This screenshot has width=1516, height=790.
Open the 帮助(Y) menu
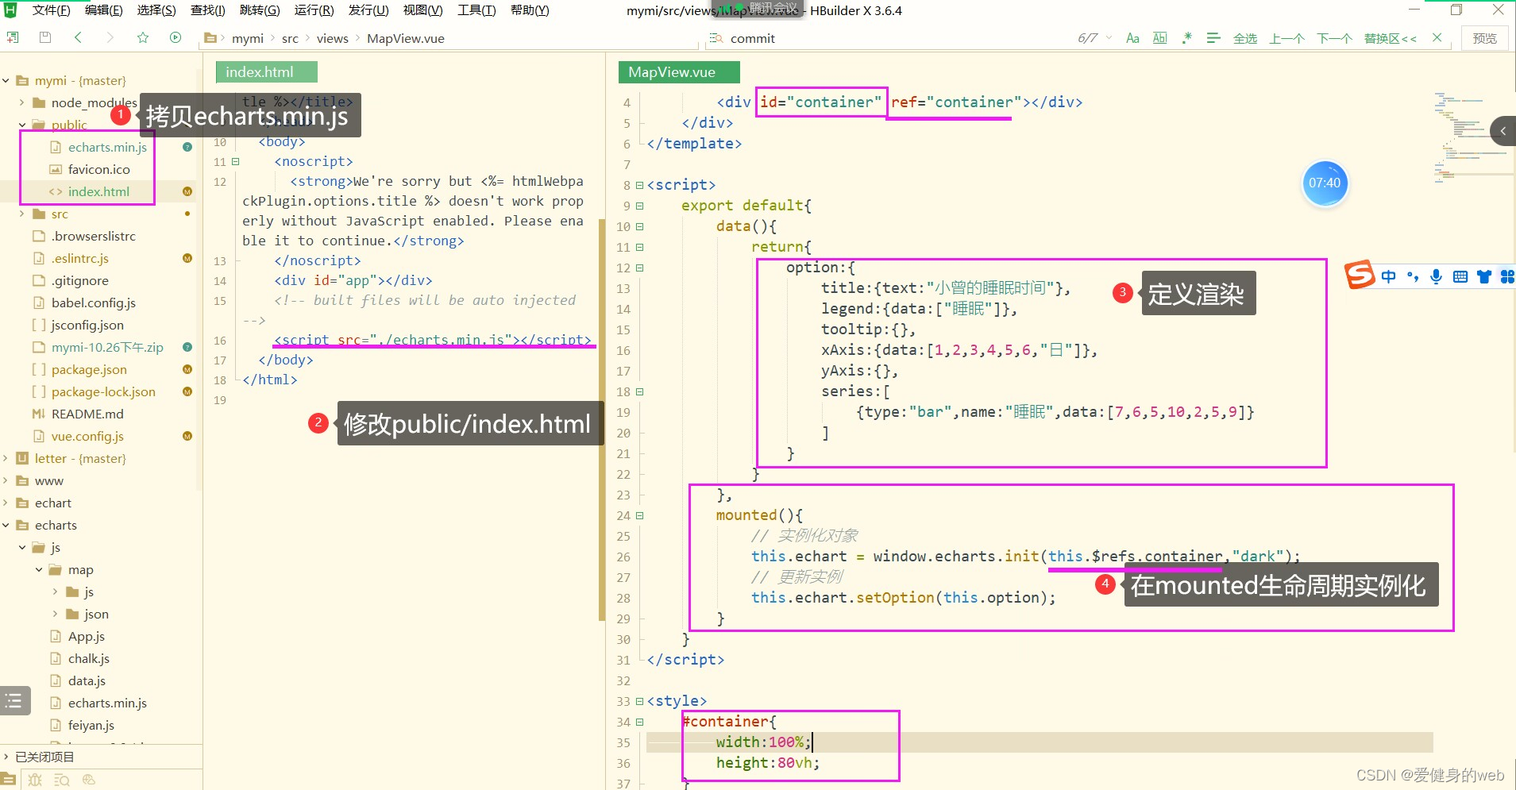530,10
